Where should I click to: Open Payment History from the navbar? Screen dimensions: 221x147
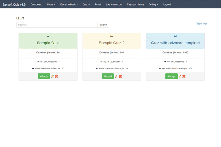(x=135, y=4)
